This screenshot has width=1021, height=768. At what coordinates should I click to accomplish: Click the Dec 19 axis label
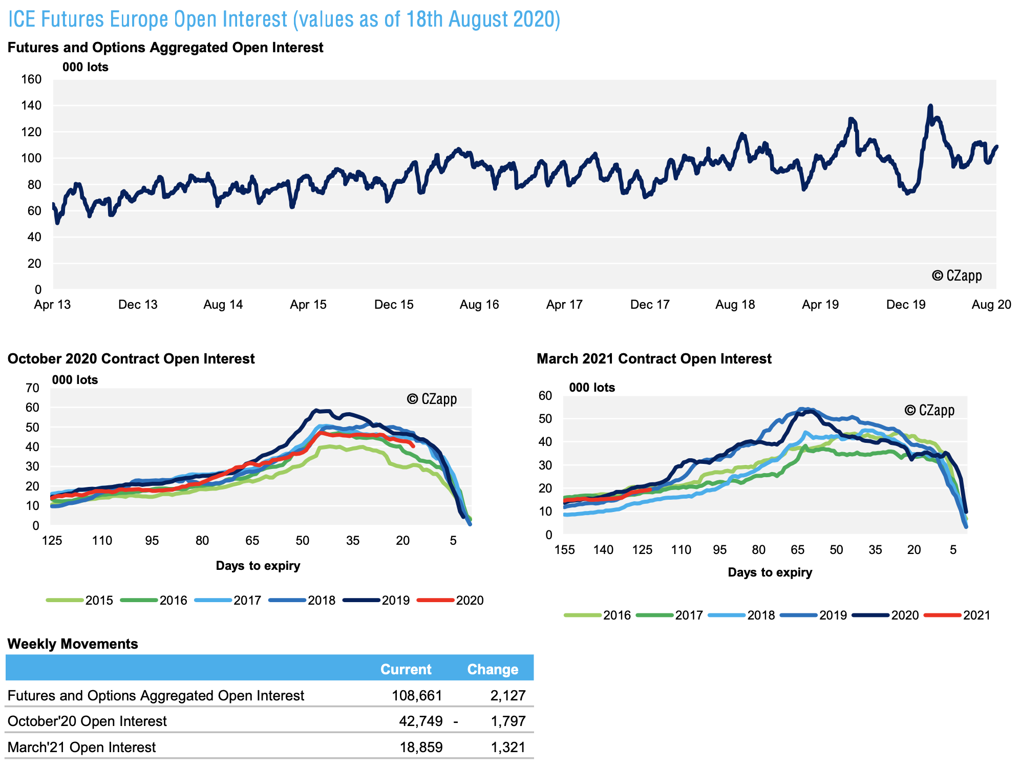pos(906,305)
